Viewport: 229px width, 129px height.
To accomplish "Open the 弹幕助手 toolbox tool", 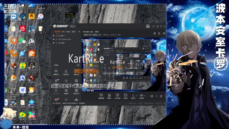I will (56, 73).
